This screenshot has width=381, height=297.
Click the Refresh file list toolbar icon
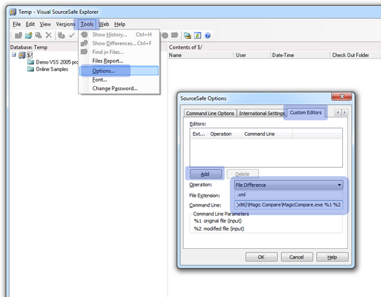pyautogui.click(x=197, y=36)
